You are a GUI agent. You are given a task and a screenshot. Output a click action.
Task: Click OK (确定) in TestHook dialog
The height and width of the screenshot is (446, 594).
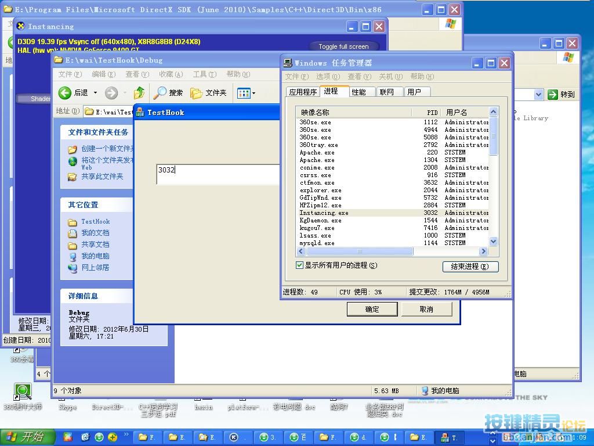point(372,309)
